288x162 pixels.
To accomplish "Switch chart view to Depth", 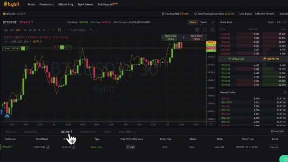I will pos(203,22).
